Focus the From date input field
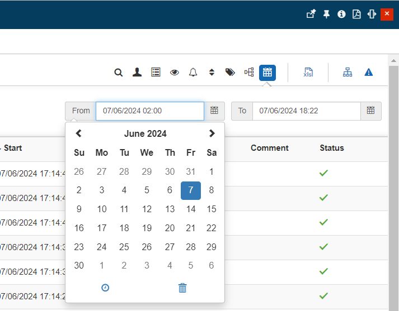 (150, 111)
